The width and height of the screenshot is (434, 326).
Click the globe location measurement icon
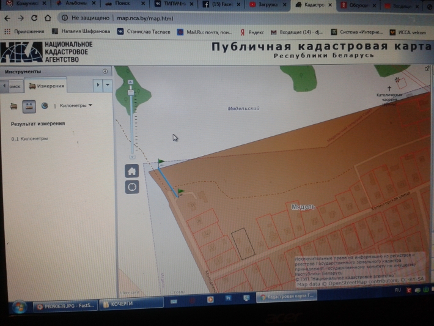coord(44,106)
